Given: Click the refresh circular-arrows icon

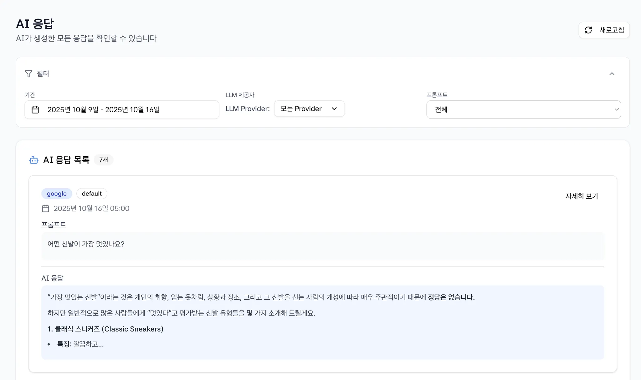Looking at the screenshot, I should coord(588,30).
